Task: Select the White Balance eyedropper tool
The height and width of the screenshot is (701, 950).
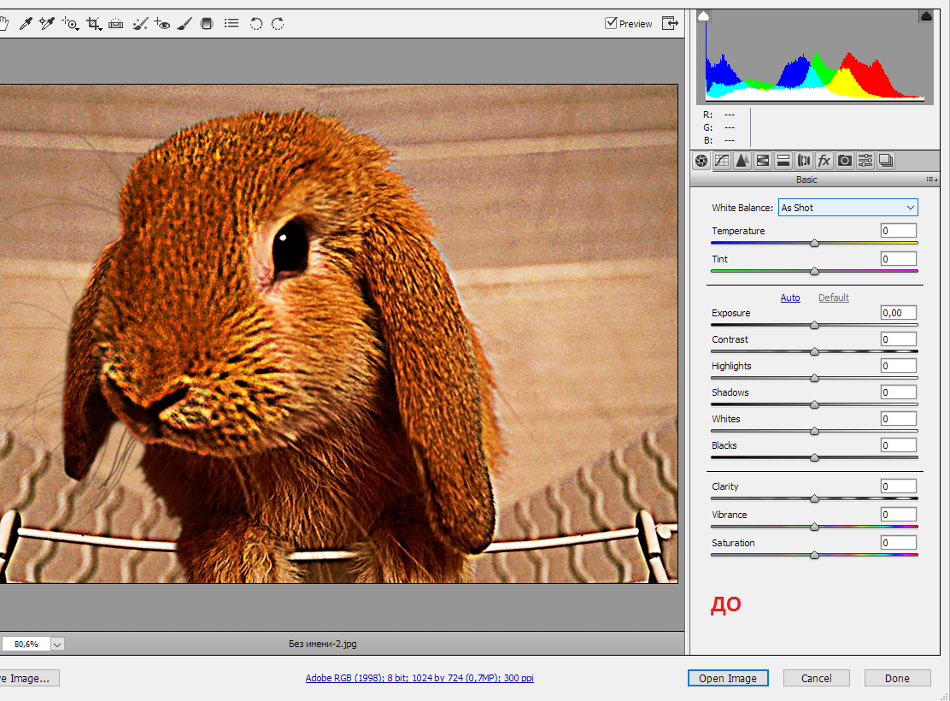Action: (x=26, y=24)
